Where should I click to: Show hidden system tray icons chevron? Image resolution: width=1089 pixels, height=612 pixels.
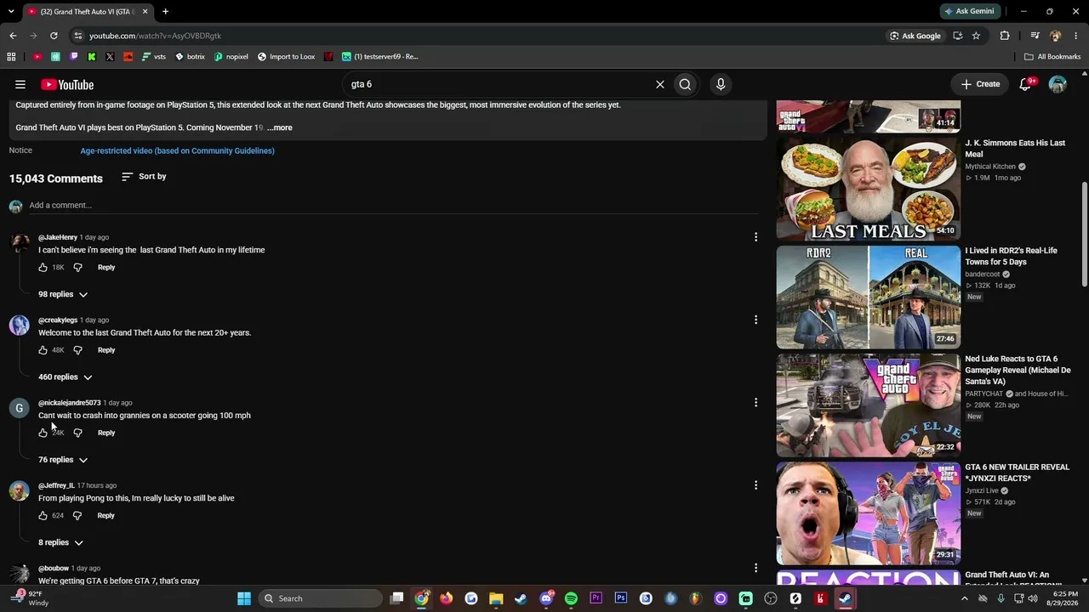click(x=964, y=598)
